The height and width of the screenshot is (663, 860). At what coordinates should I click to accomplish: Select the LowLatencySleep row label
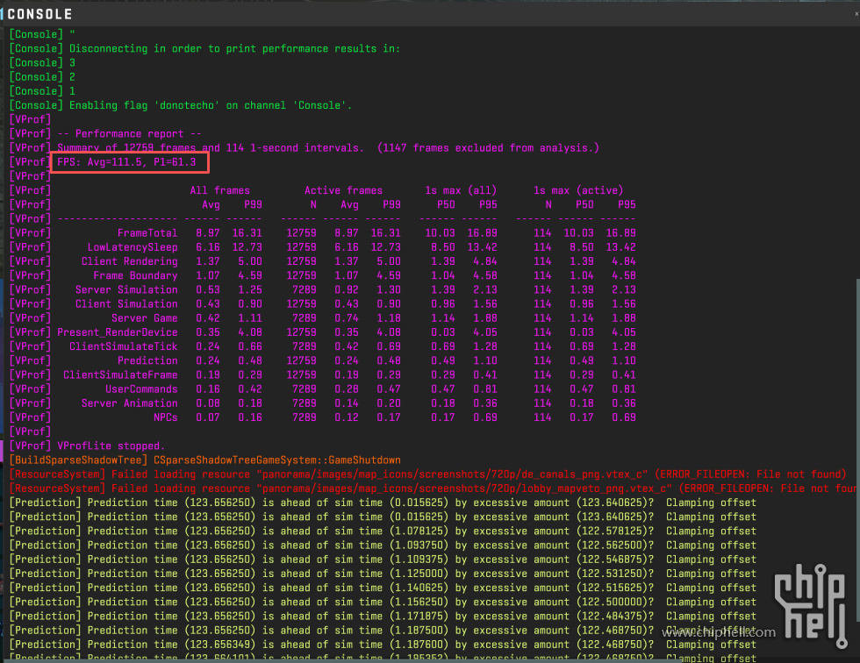pyautogui.click(x=132, y=247)
